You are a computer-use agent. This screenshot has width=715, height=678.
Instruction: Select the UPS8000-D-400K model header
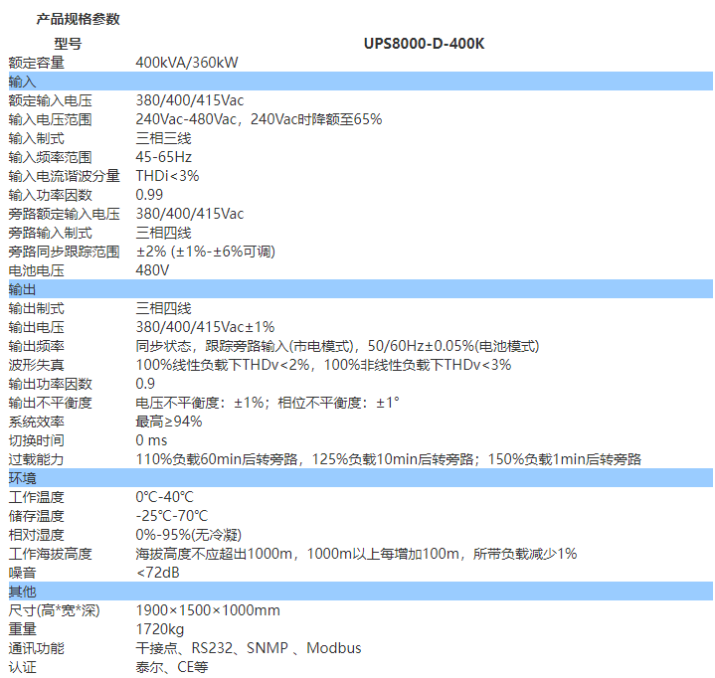click(x=424, y=44)
